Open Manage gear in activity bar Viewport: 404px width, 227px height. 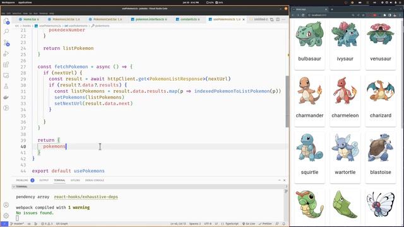click(6, 216)
